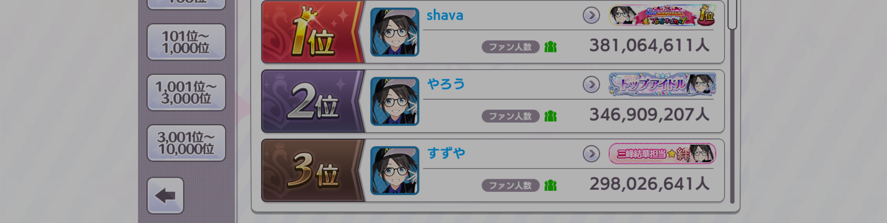Open player name すずや

click(x=446, y=153)
